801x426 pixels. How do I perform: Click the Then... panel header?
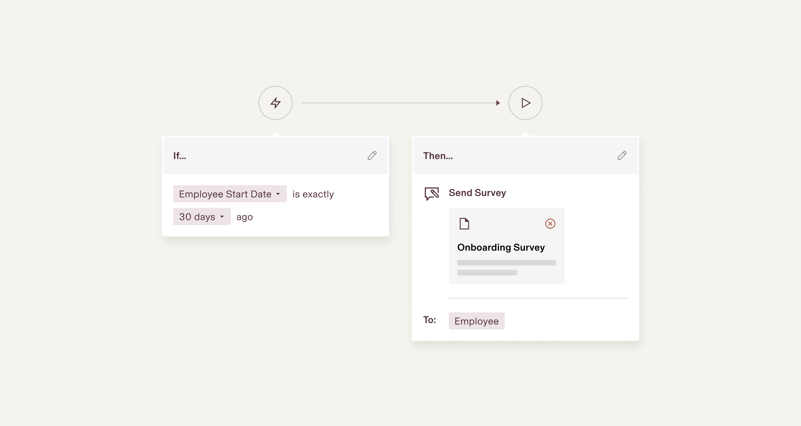coord(438,155)
